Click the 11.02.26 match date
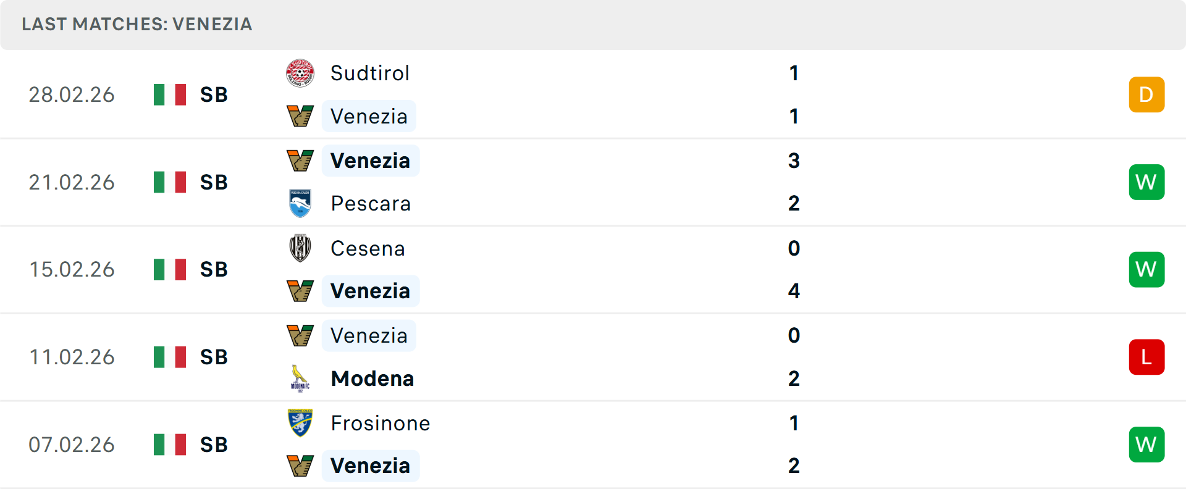The image size is (1186, 489). (72, 357)
